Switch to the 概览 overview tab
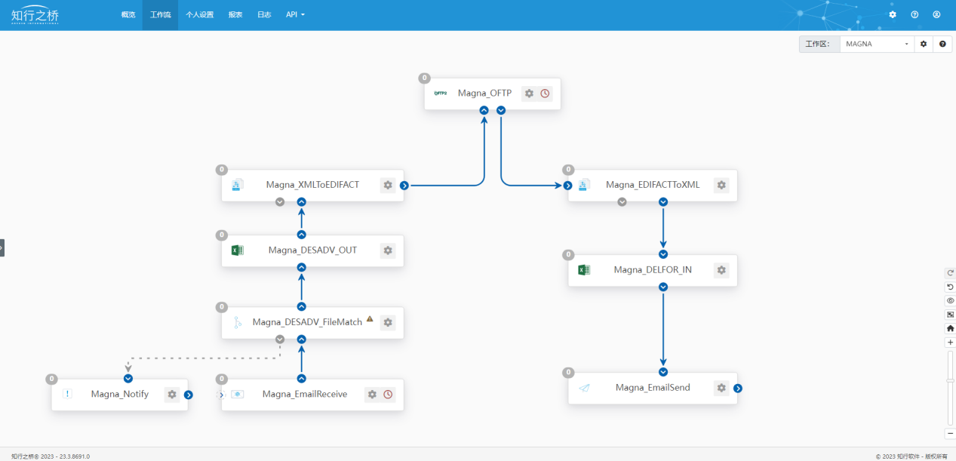The width and height of the screenshot is (956, 461). tap(128, 14)
